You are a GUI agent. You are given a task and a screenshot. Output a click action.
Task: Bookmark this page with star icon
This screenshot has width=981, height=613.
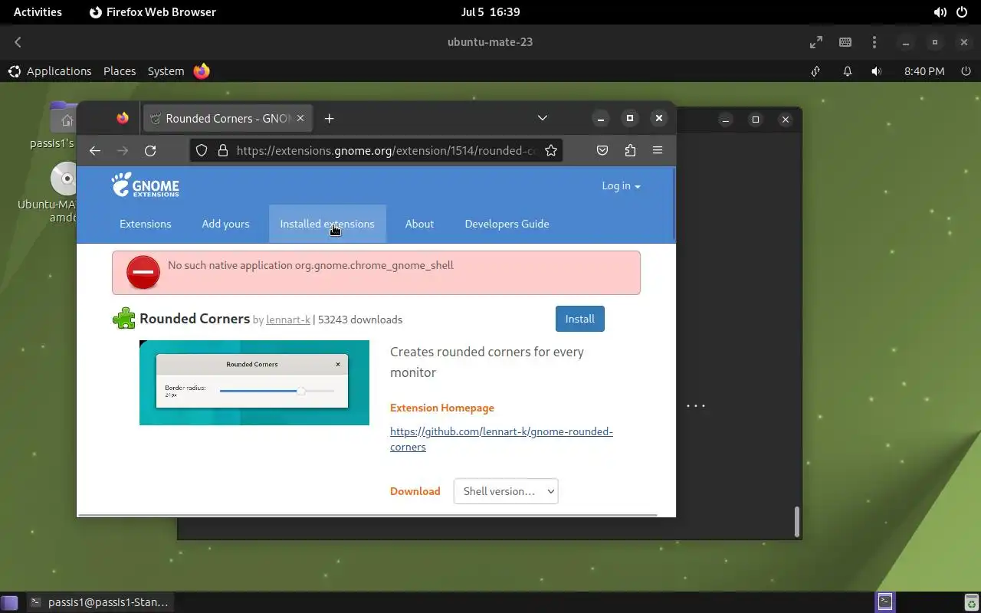click(x=551, y=150)
